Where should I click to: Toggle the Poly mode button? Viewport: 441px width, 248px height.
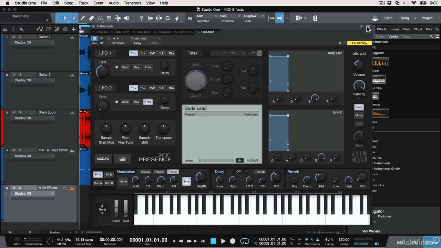(x=359, y=107)
